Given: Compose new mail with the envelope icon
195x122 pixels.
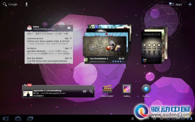Looking at the screenshot, I should 69,28.
